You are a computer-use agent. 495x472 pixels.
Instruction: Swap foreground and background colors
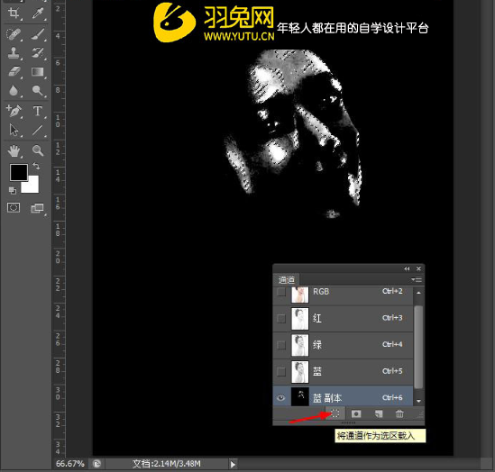pyautogui.click(x=36, y=166)
